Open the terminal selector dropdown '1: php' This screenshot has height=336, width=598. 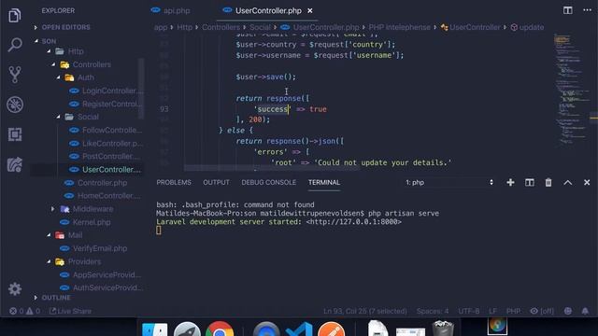pyautogui.click(x=448, y=183)
